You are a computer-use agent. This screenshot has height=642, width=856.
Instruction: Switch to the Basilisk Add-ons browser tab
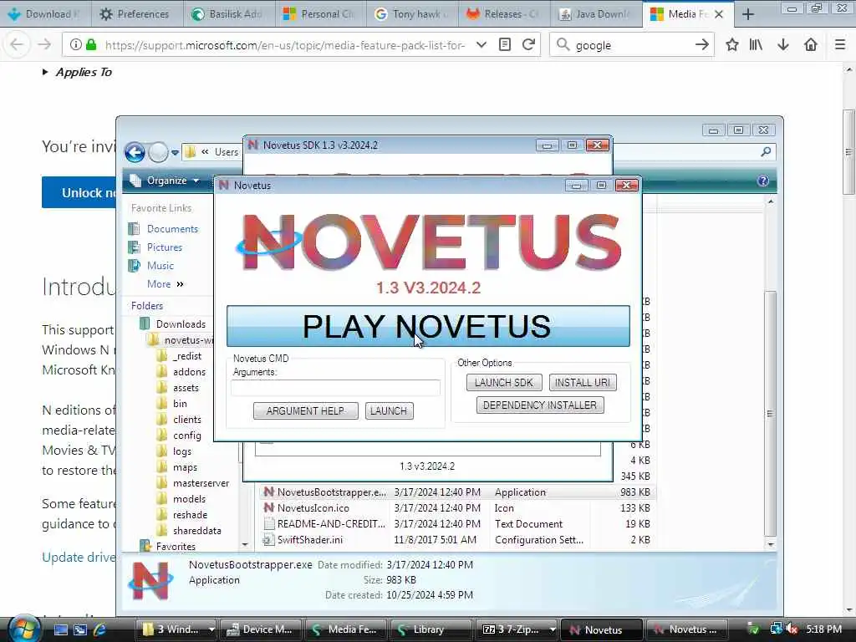tap(227, 13)
